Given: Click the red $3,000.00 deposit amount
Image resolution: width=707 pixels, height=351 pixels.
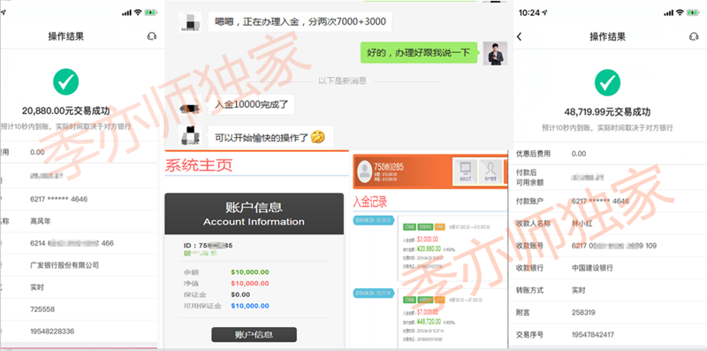Looking at the screenshot, I should (427, 240).
